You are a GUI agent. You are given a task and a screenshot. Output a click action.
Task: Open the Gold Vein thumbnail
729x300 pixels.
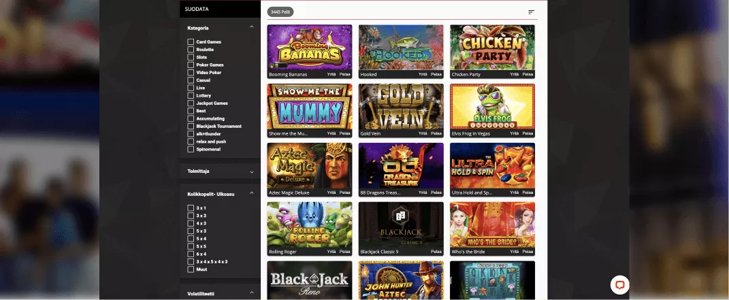(x=401, y=106)
